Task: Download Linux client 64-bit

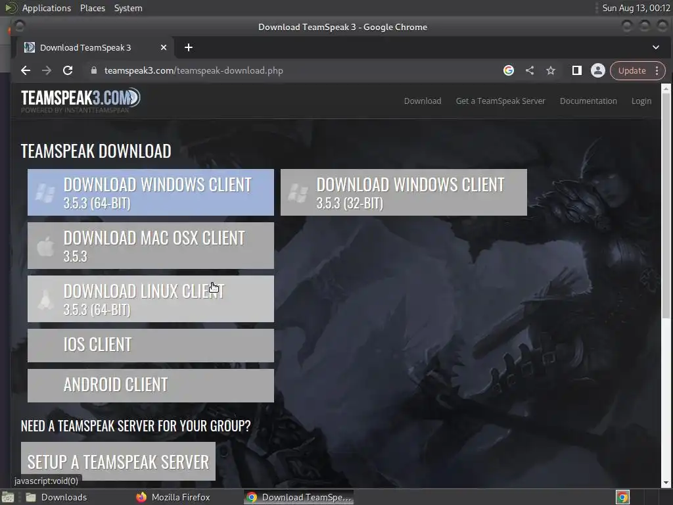Action: click(151, 299)
